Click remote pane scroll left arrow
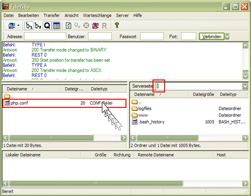The height and width of the screenshot is (196, 251). pos(133,138)
